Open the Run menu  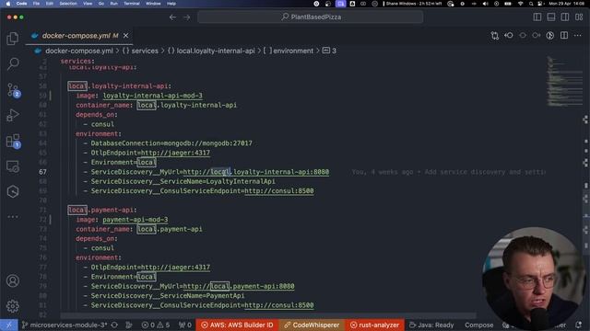(113, 4)
